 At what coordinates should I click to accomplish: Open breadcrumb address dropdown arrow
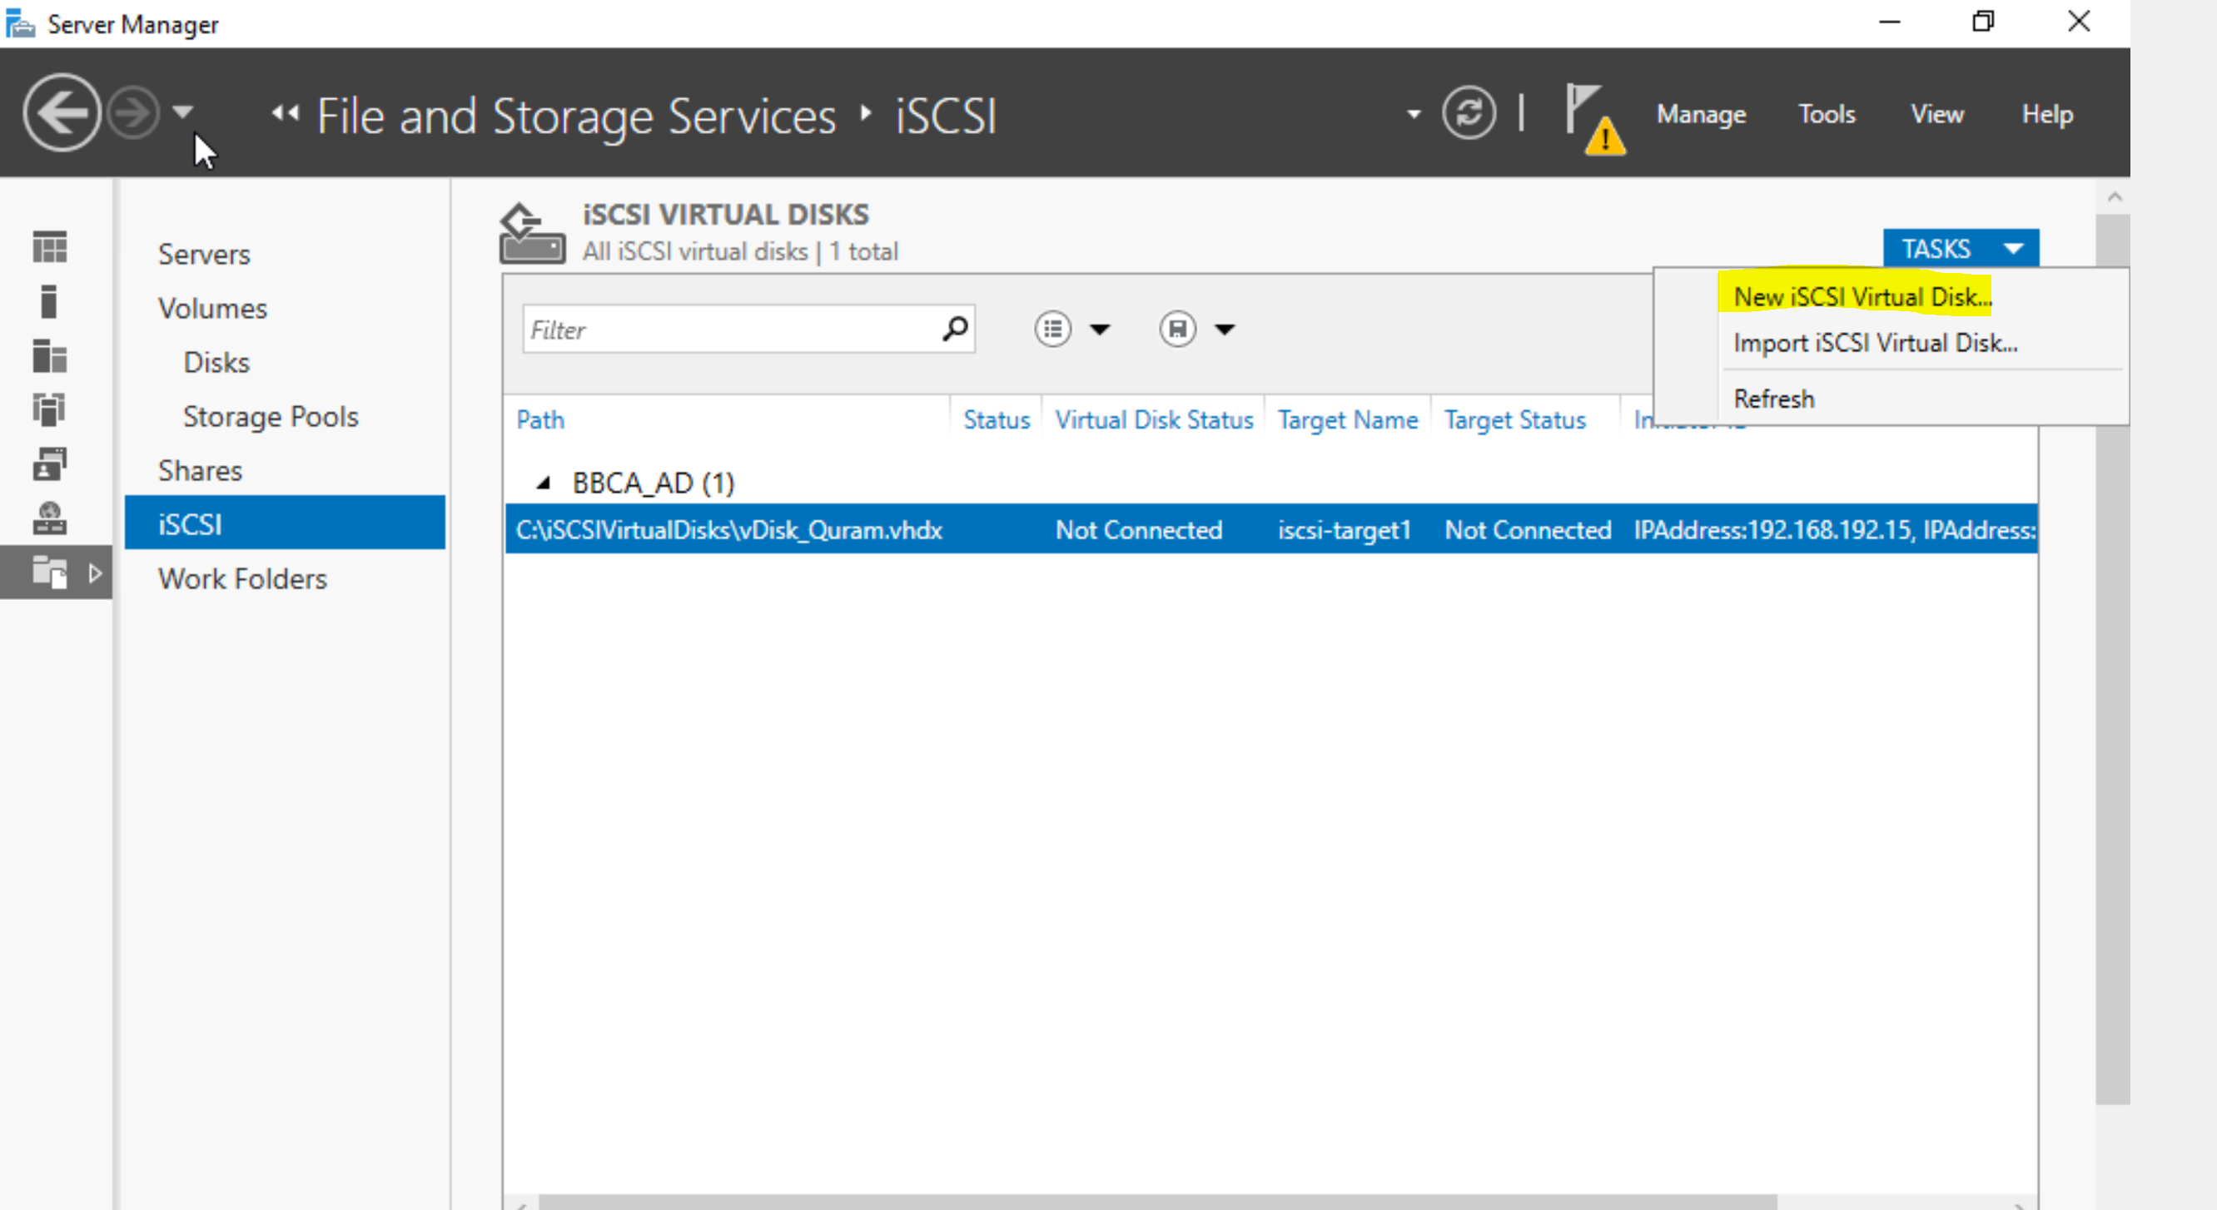1413,114
